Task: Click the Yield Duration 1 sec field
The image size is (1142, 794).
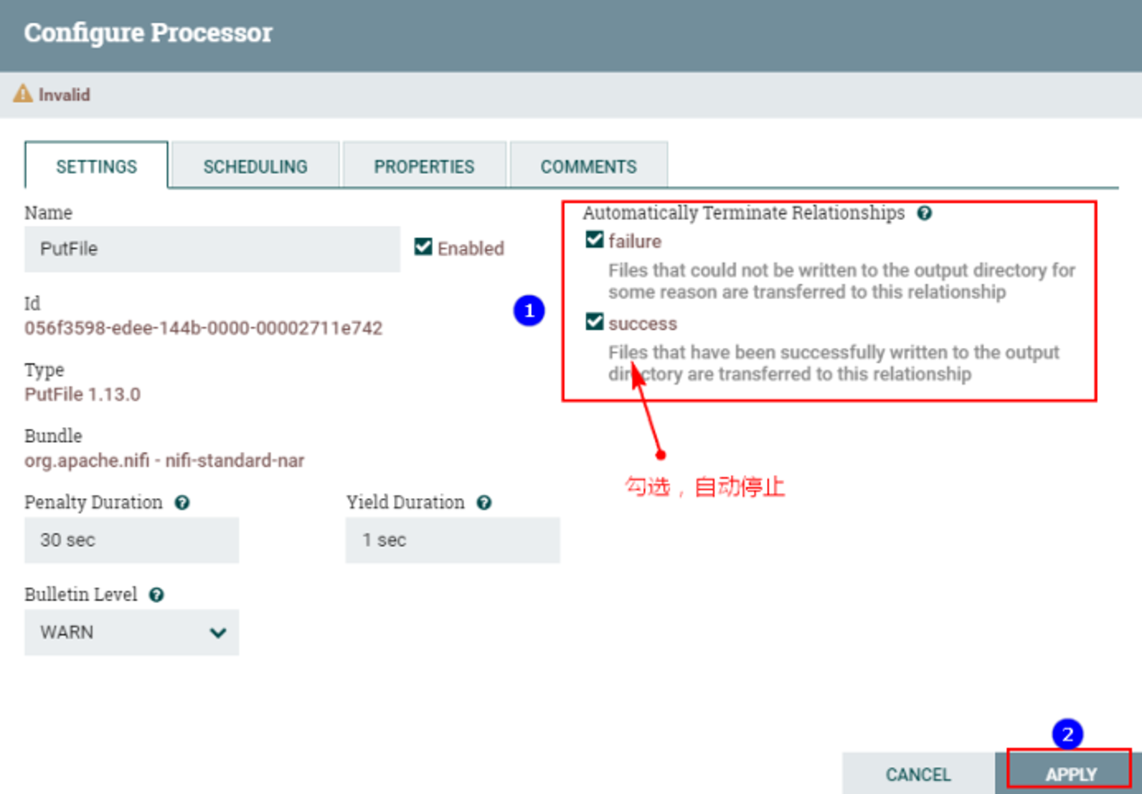Action: 452,540
